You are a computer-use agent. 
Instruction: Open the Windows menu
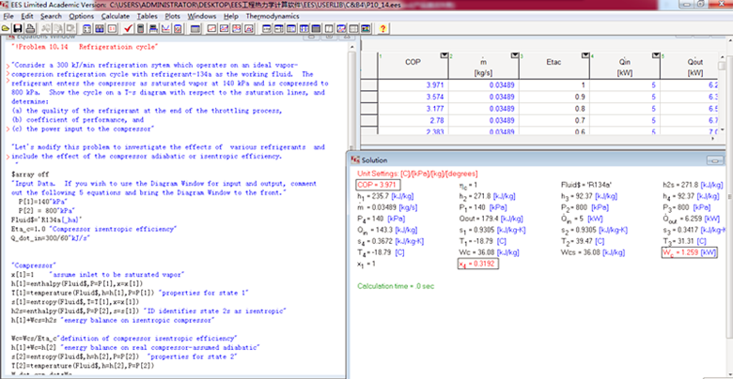coord(202,16)
